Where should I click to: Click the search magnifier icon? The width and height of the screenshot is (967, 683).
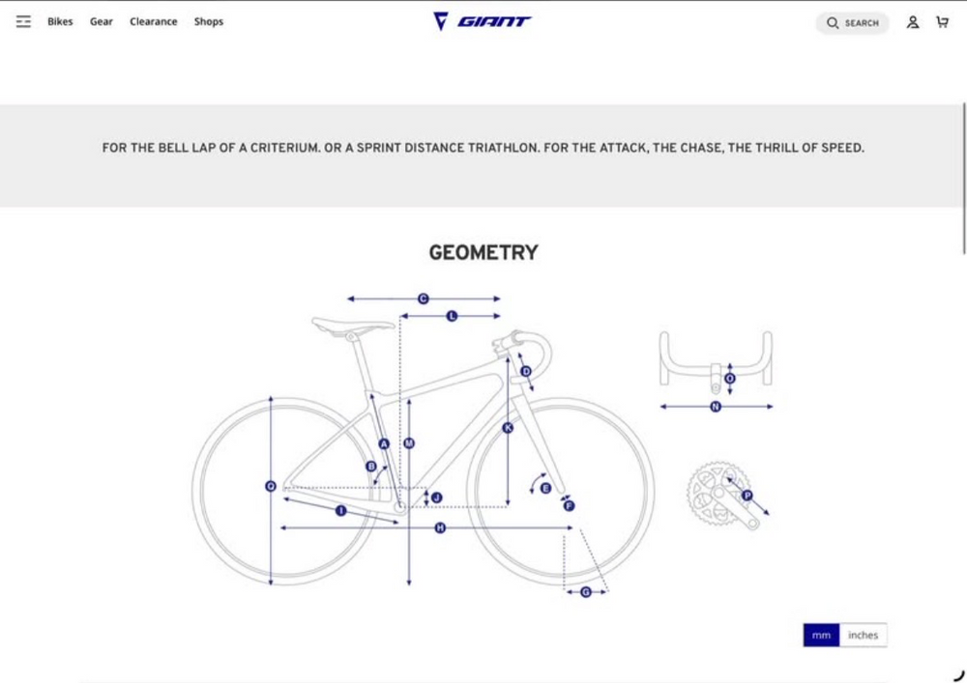833,23
